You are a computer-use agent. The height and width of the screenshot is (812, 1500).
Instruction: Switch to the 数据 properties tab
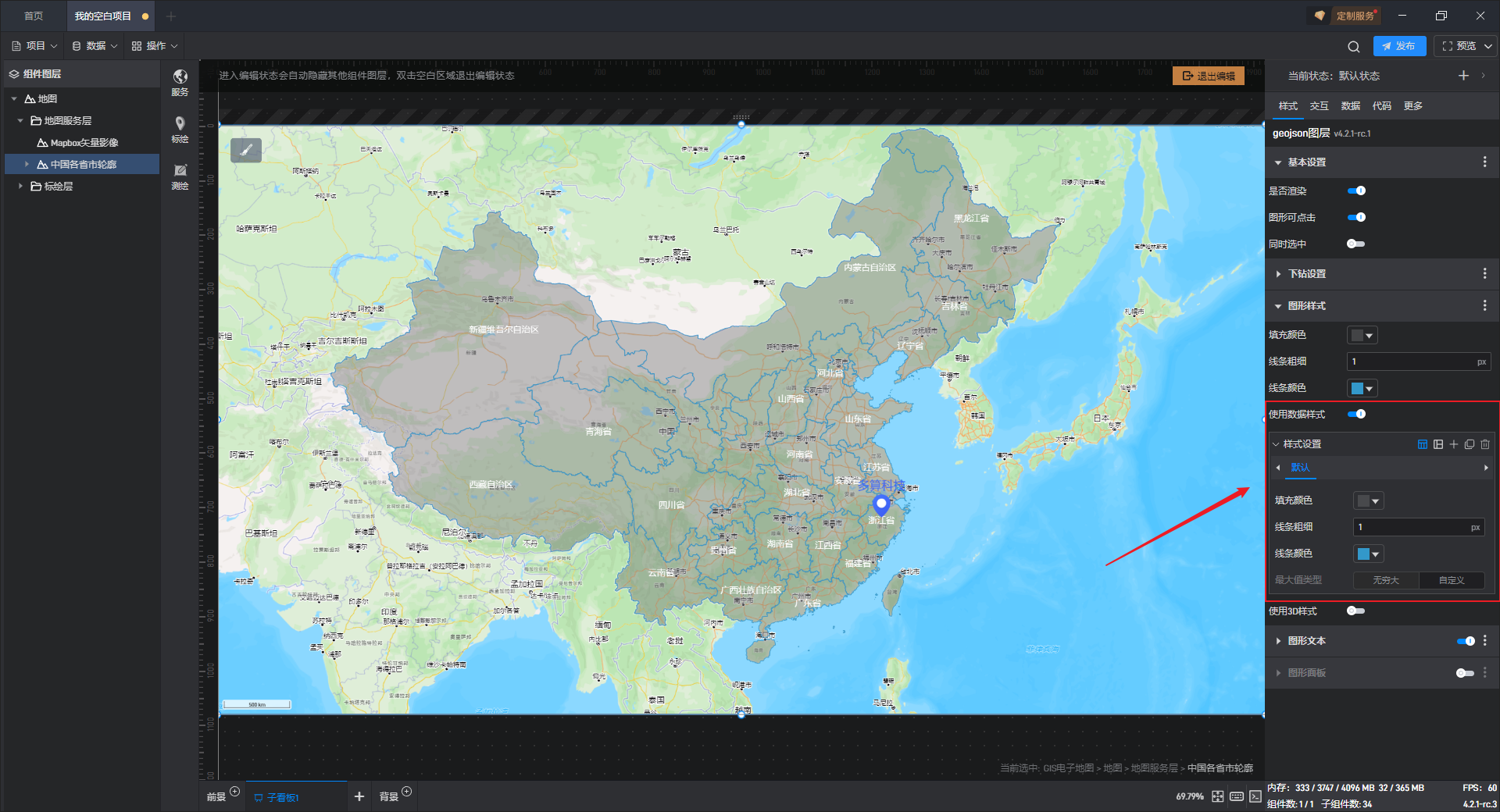tap(1350, 106)
